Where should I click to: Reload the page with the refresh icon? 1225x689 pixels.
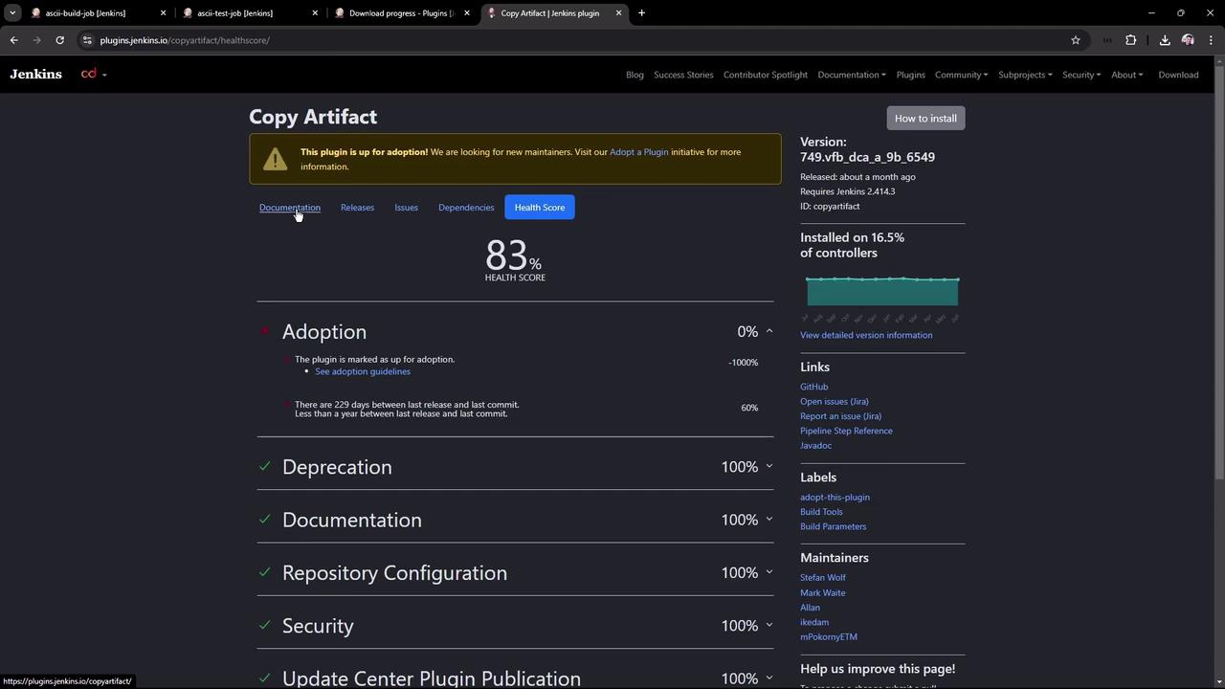click(59, 40)
